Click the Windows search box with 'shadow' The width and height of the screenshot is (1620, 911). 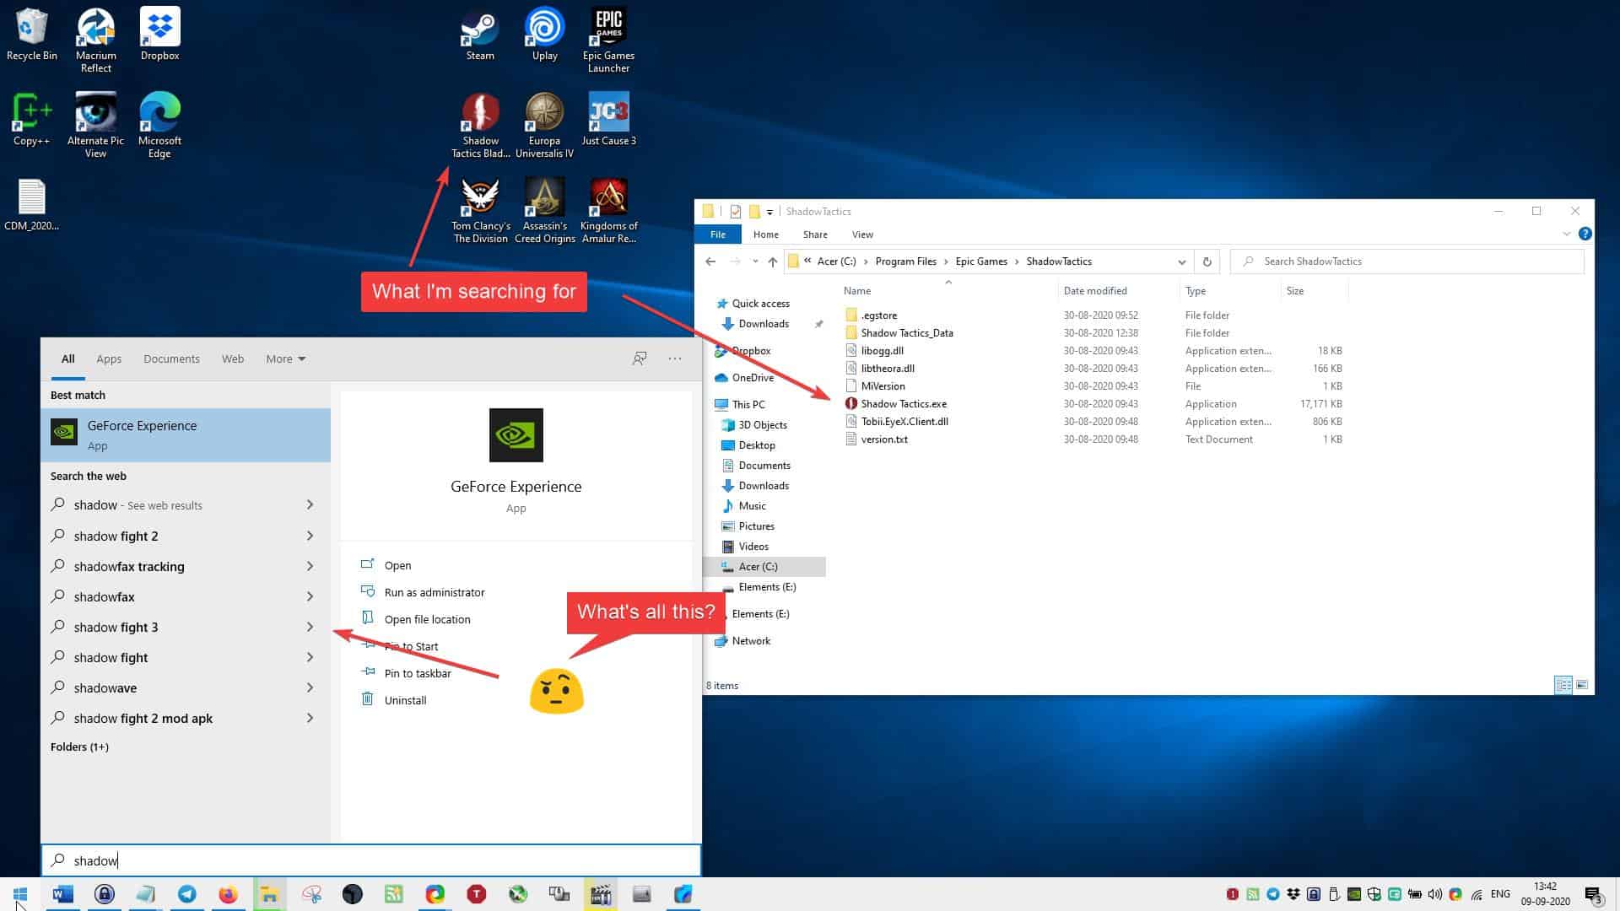pyautogui.click(x=371, y=860)
